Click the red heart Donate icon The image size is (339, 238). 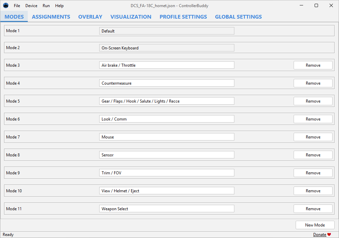329,235
